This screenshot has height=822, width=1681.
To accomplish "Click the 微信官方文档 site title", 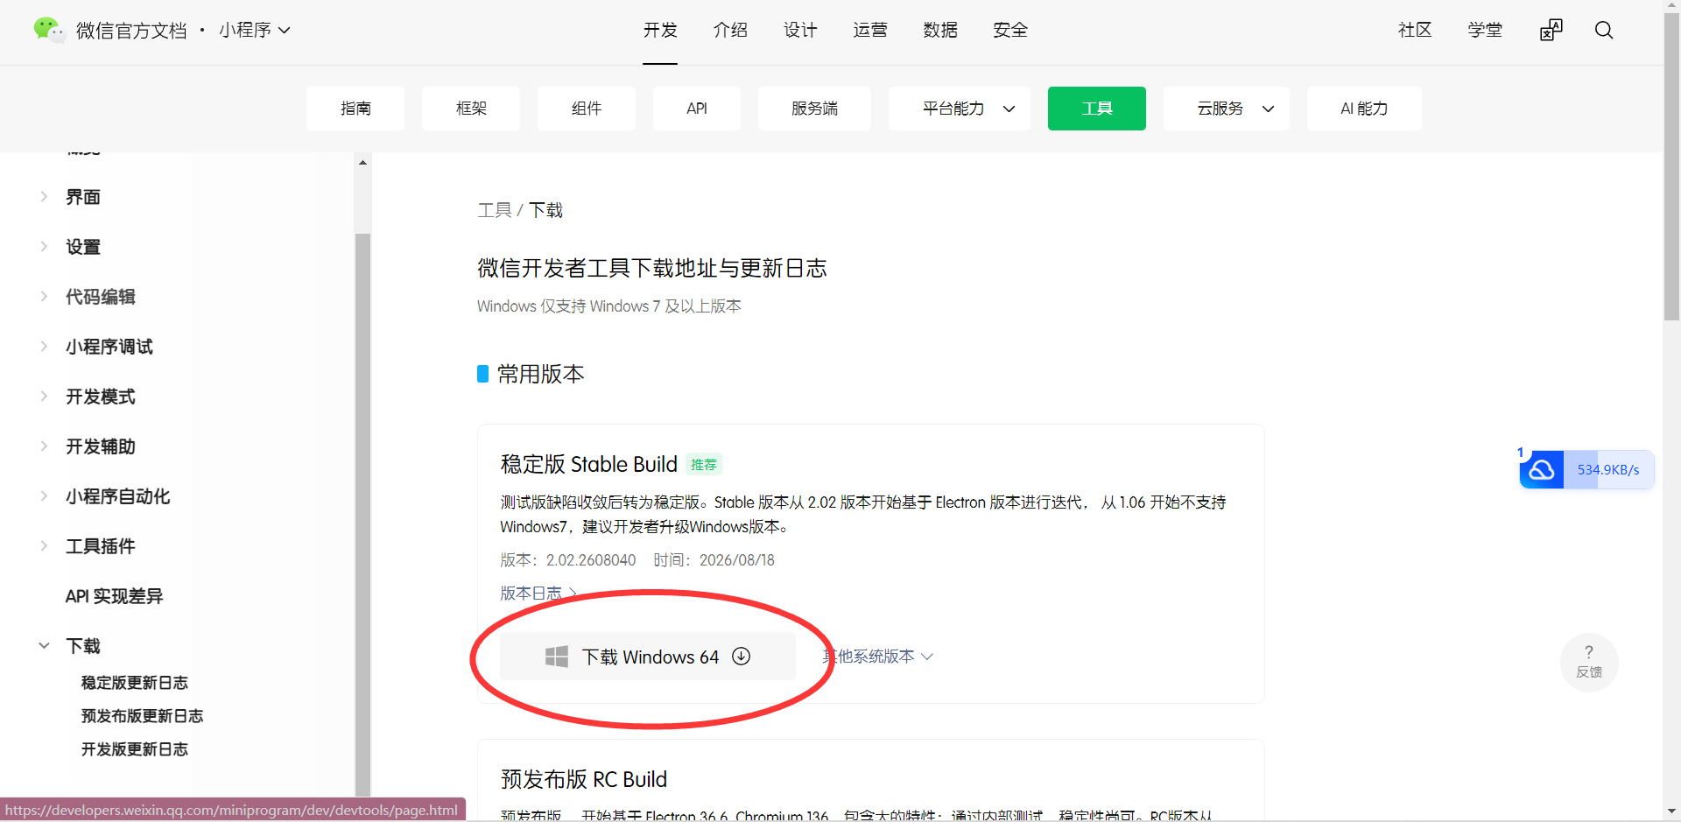I will pos(131,31).
